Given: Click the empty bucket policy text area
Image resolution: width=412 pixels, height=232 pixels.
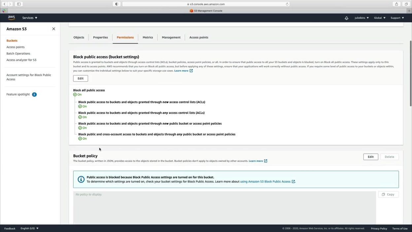Looking at the screenshot, I should (224, 208).
